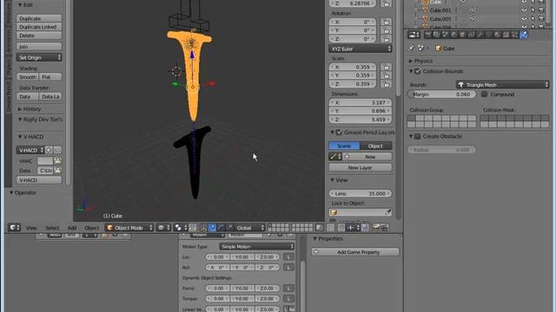Enable the Compound checkbox
The height and width of the screenshot is (312, 556).
(485, 94)
